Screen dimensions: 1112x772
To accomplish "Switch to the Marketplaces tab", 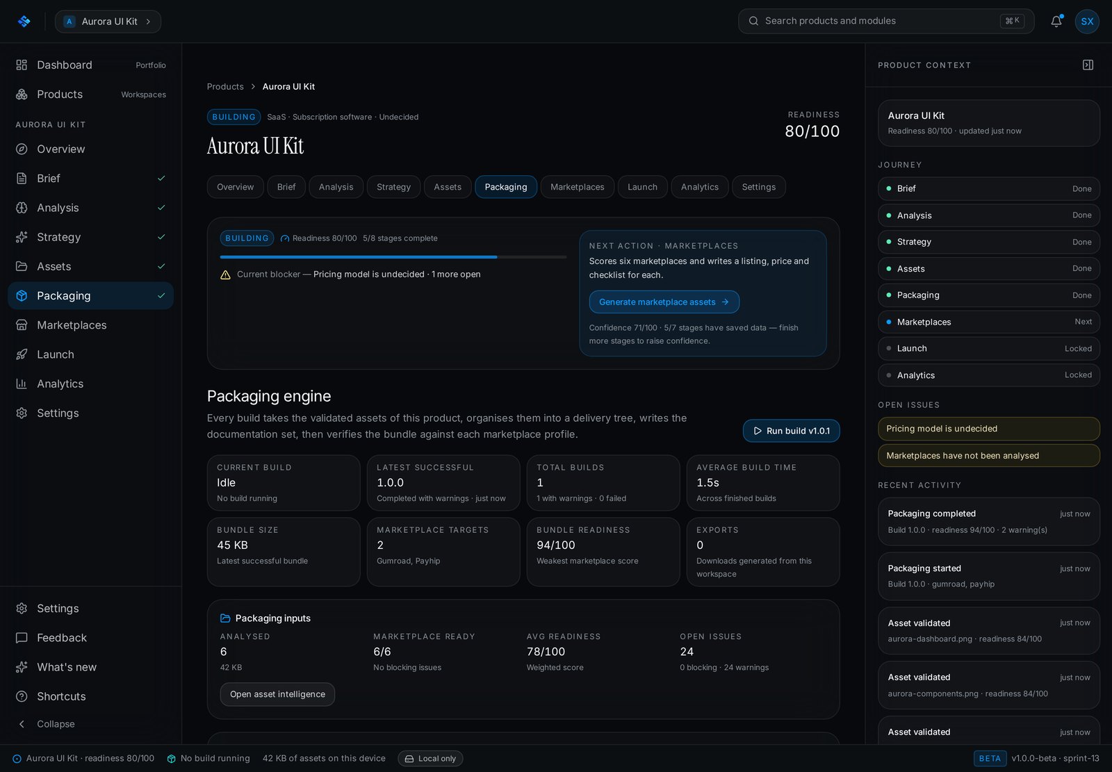I will [x=577, y=187].
